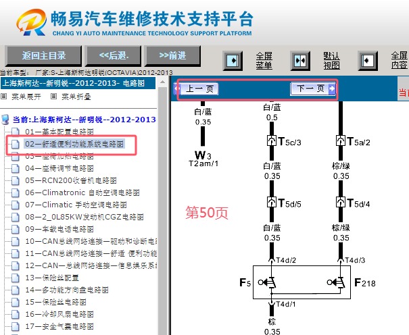This screenshot has height=335, width=409.
Task: Open 14—多功能方向盘电路图
Action: tap(67, 290)
